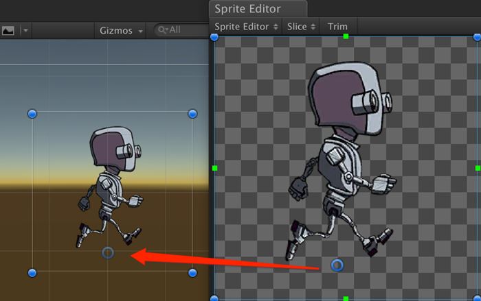Select the pivot circle in scene view
The height and width of the screenshot is (301, 481).
[x=108, y=253]
